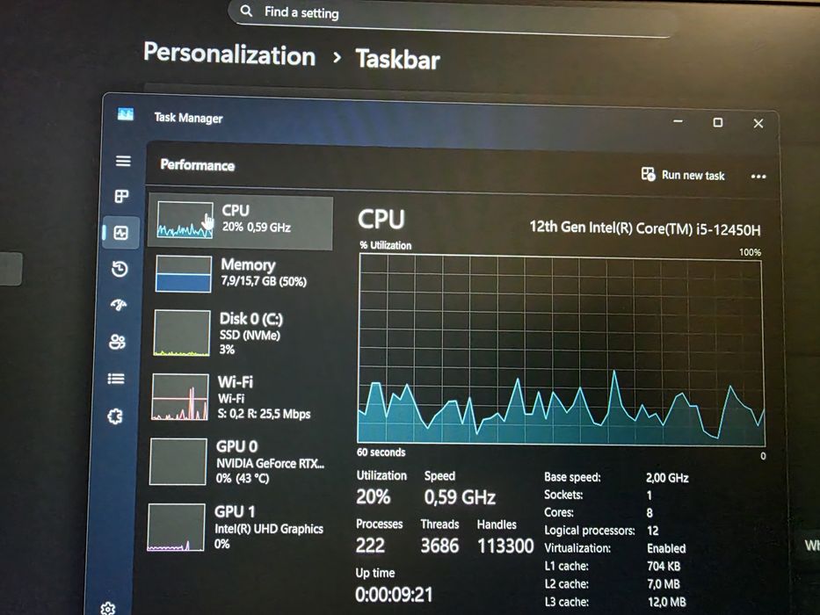Click the Base speed value 2,00 GHz
The height and width of the screenshot is (615, 820).
pyautogui.click(x=667, y=478)
